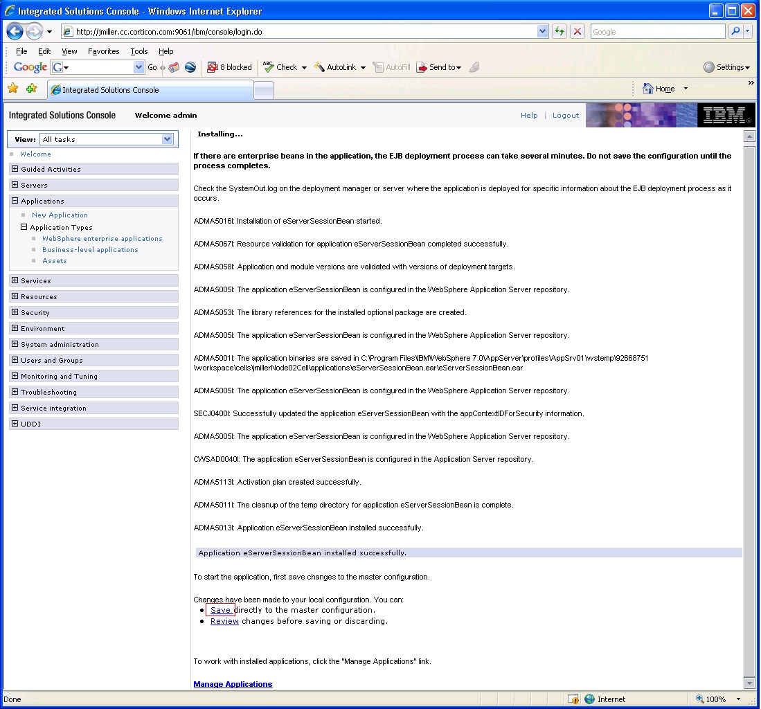
Task: Open the zoom level 100% dropdown
Action: point(738,699)
